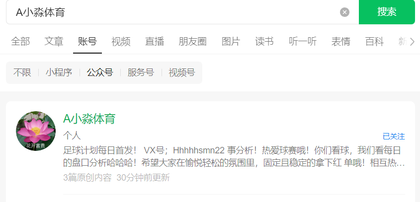Switch to the 图片 tab
The image size is (420, 202).
point(231,42)
